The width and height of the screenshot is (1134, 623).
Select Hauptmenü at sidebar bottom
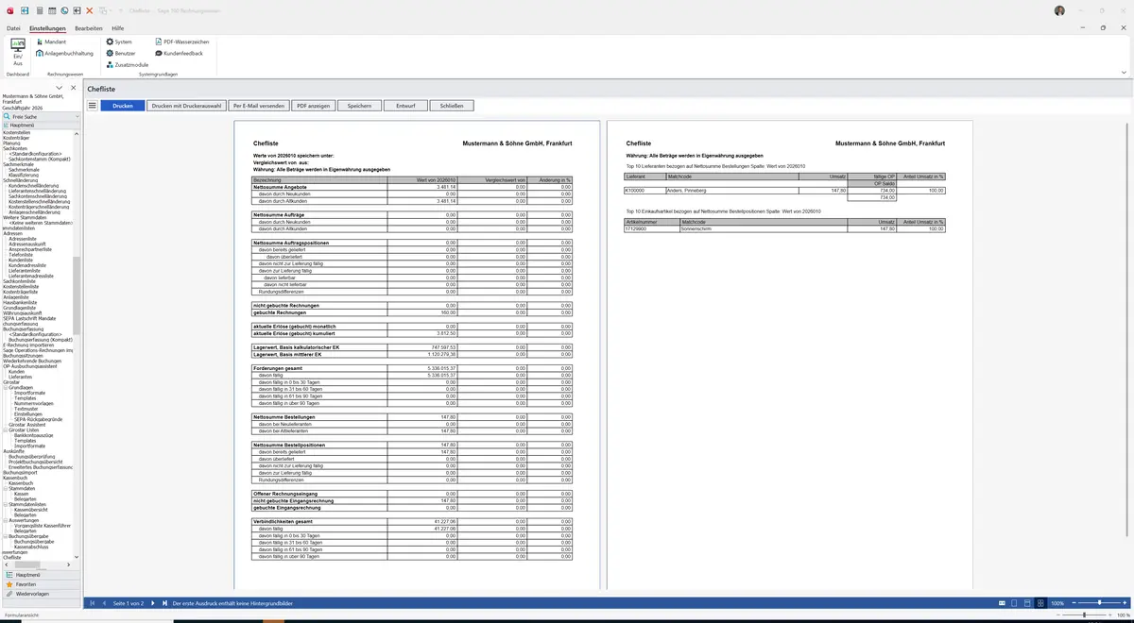coord(41,574)
